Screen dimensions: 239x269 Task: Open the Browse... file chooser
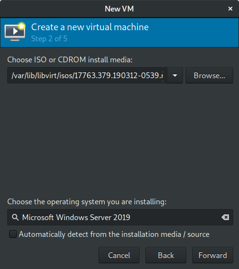pos(209,75)
